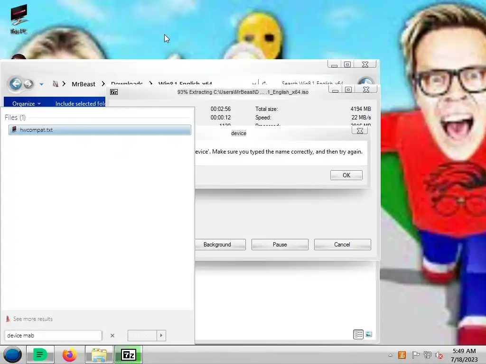Close the Explorer window
This screenshot has width=486, height=364.
(365, 64)
